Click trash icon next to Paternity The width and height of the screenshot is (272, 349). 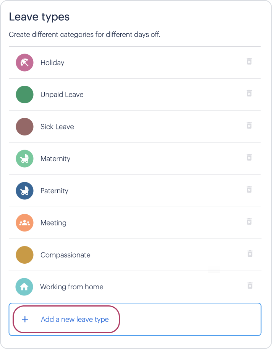point(249,189)
